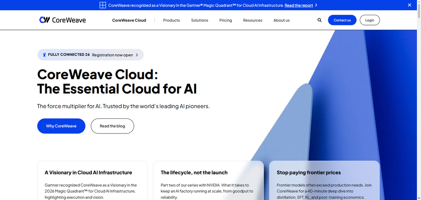Click the CoreWeave logo
This screenshot has height=200, width=421.
click(x=62, y=20)
